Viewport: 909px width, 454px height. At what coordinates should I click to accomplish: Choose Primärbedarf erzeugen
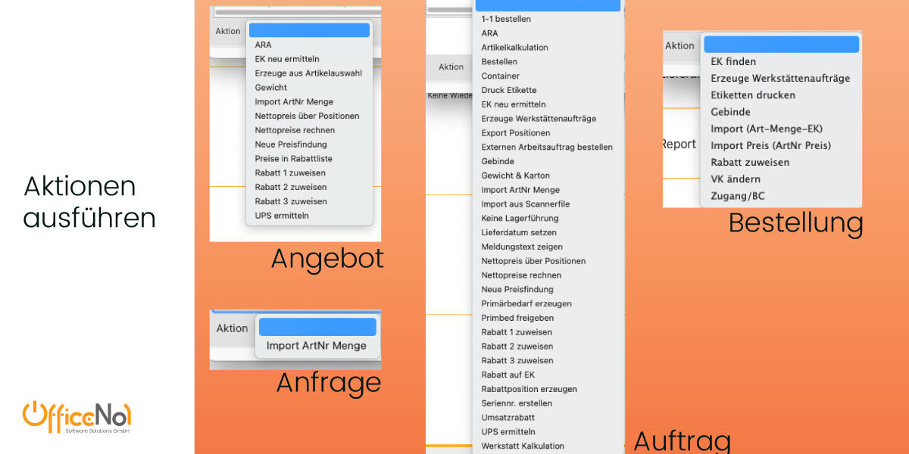pos(526,304)
